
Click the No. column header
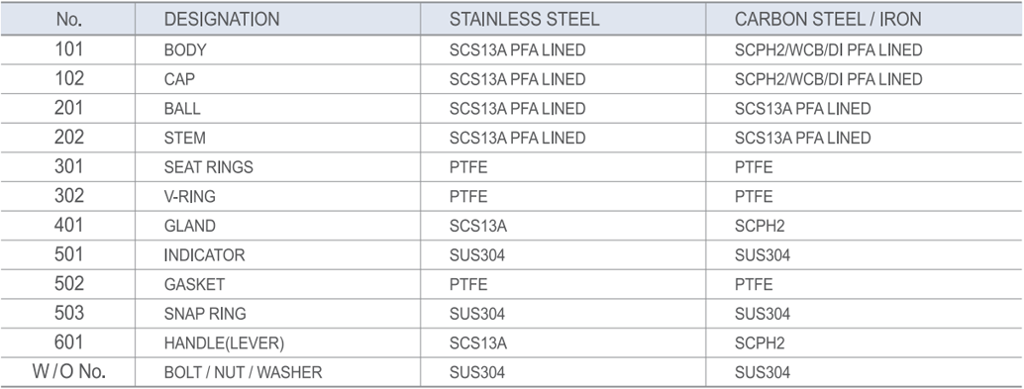click(69, 20)
